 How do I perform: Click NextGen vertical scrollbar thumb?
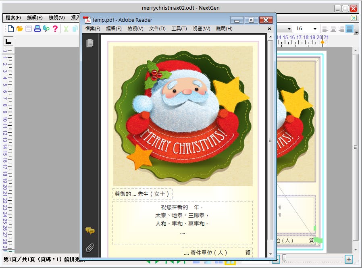(356, 147)
